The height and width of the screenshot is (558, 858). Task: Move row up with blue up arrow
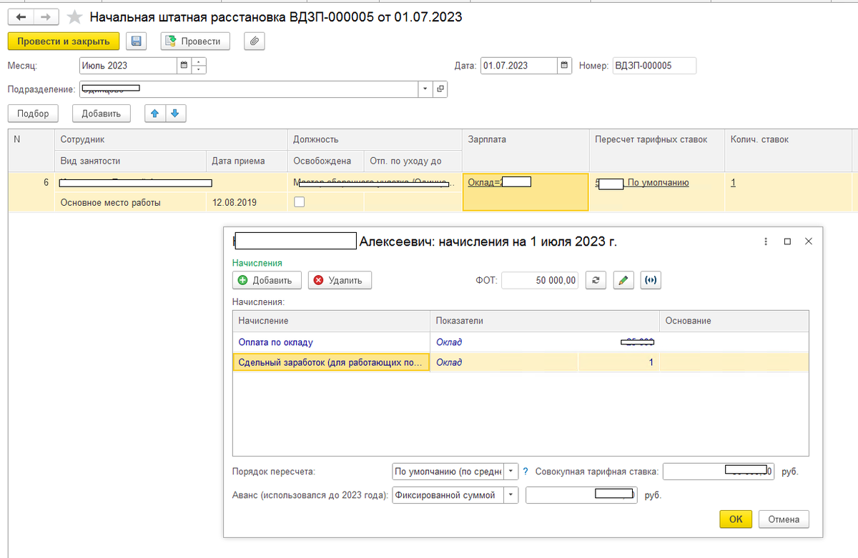pyautogui.click(x=154, y=114)
